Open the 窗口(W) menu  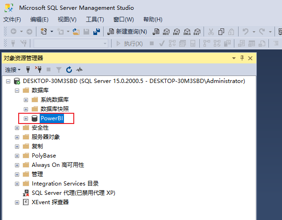(124, 20)
